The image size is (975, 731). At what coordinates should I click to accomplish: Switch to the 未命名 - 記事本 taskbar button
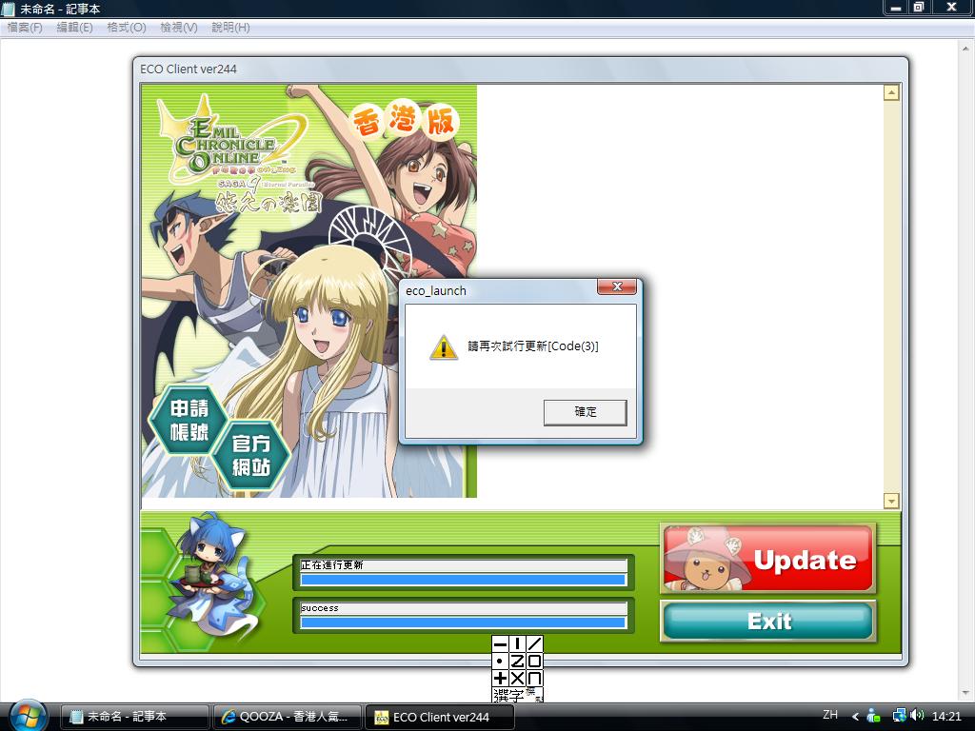coord(135,717)
